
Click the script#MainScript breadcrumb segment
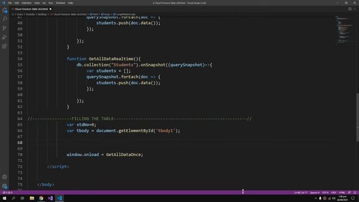point(125,14)
